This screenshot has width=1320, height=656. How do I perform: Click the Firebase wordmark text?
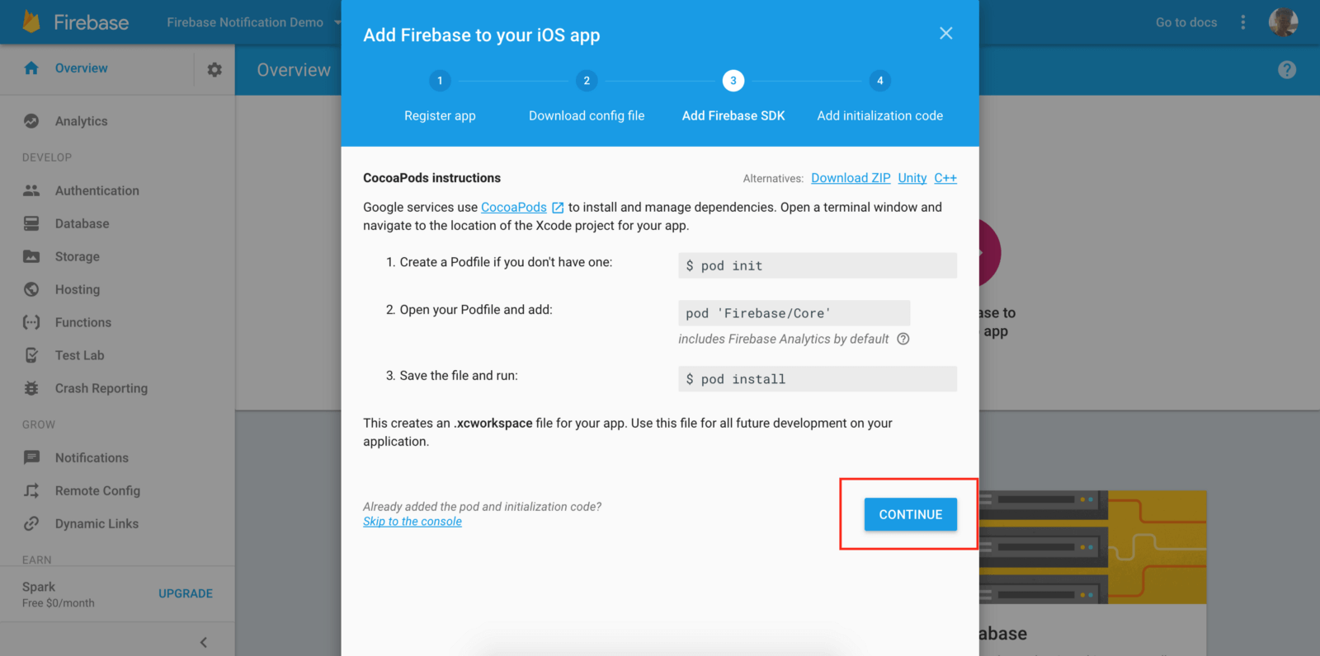[x=92, y=22]
